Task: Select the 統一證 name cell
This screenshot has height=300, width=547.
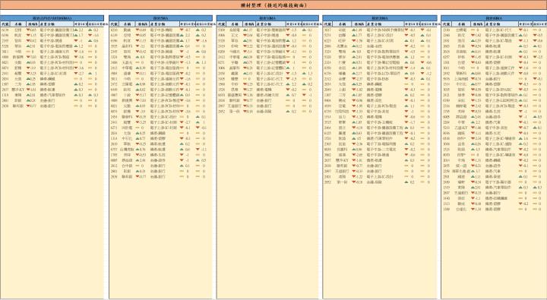Action: pos(461,166)
